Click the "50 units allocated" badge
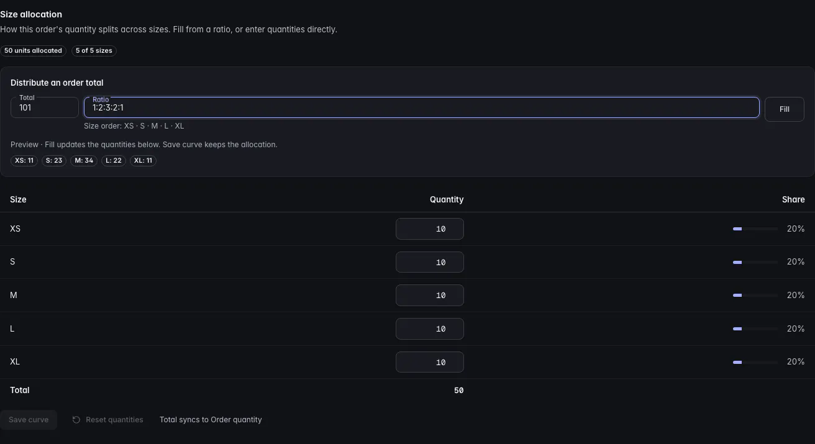The width and height of the screenshot is (815, 444). (x=33, y=50)
